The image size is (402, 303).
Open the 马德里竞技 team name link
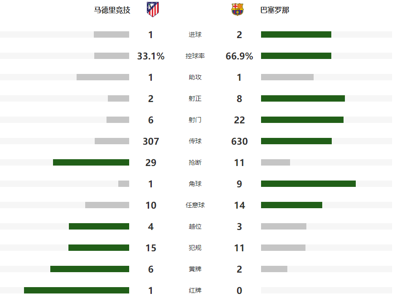(112, 10)
